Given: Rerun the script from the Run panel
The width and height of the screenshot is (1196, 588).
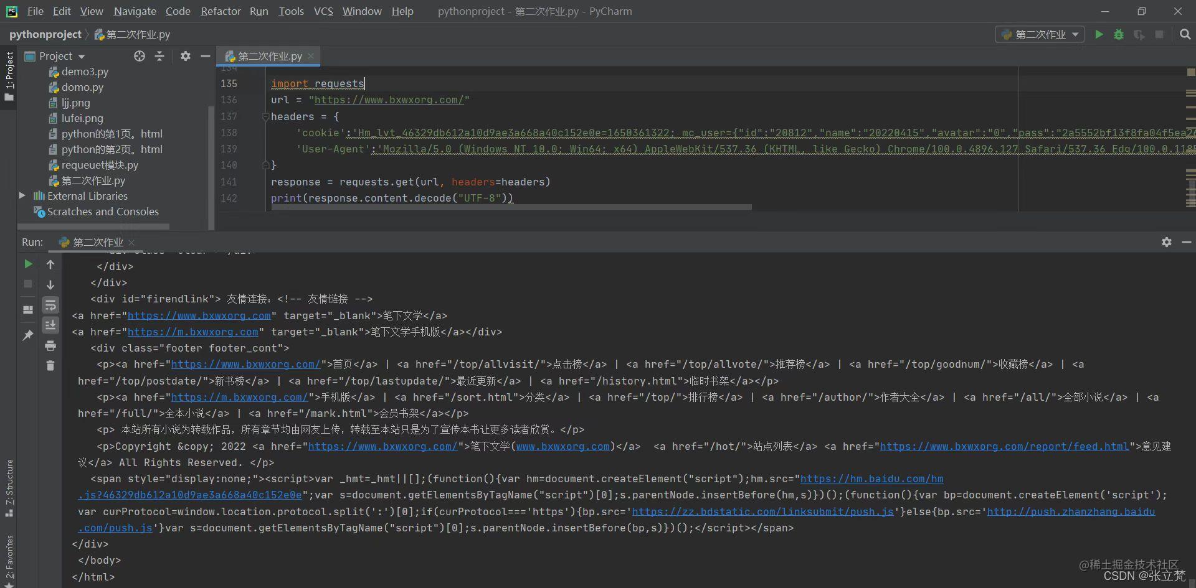Looking at the screenshot, I should pyautogui.click(x=28, y=264).
